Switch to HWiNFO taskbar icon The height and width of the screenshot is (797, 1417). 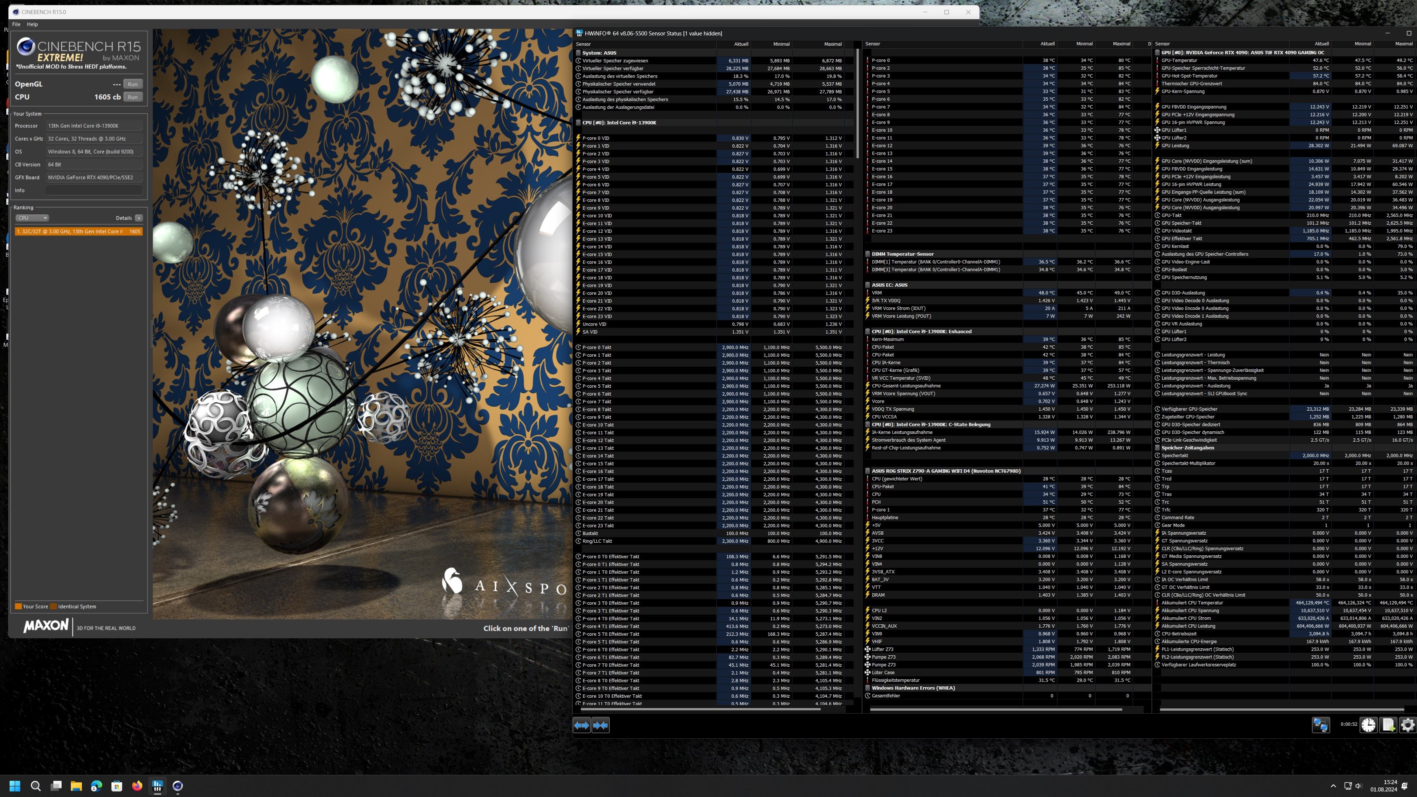(157, 786)
